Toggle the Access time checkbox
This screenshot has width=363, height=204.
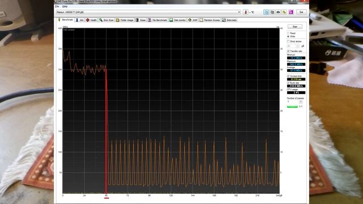289,76
